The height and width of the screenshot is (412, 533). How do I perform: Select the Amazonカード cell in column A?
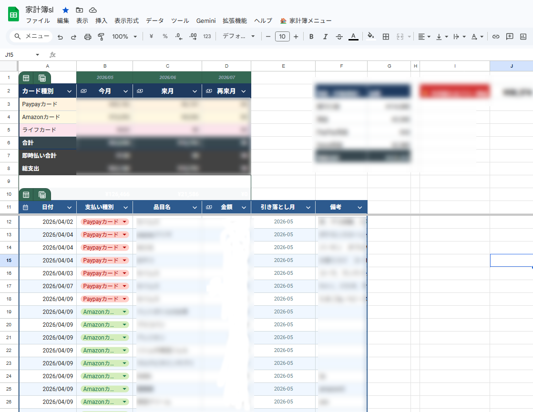coord(48,117)
